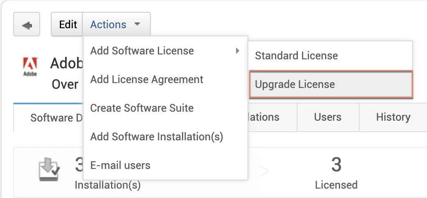Switch to the Users tab
The height and width of the screenshot is (198, 427).
327,117
